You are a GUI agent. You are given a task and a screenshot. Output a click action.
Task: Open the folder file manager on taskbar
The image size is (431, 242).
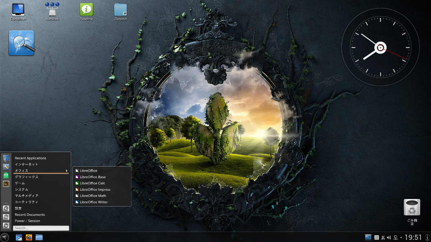(39, 237)
